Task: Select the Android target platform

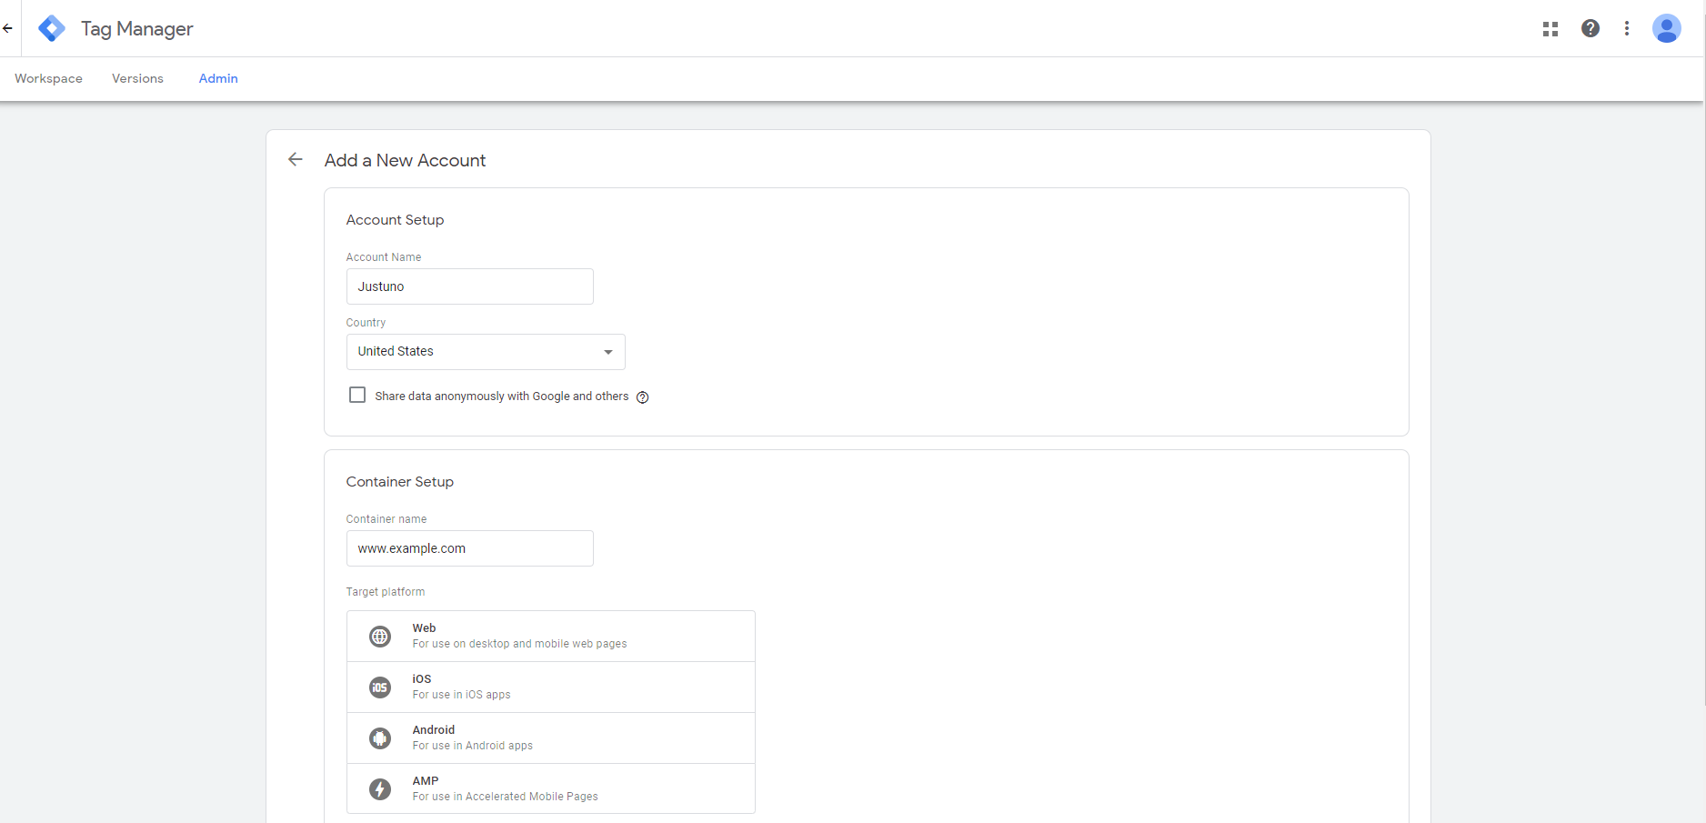Action: coord(550,737)
